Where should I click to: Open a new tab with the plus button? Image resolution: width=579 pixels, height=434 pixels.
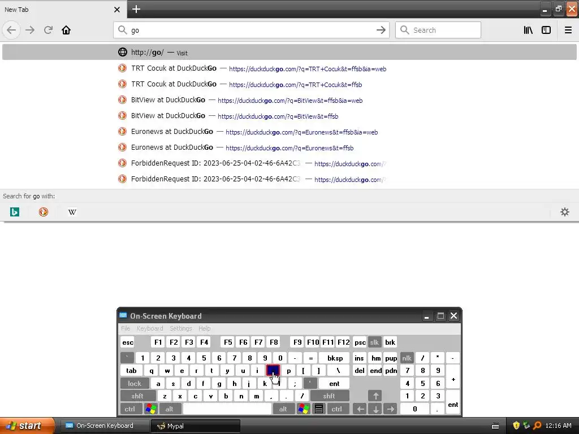click(x=136, y=9)
